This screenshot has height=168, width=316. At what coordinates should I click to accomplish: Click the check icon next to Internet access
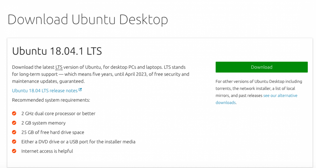coord(14,151)
